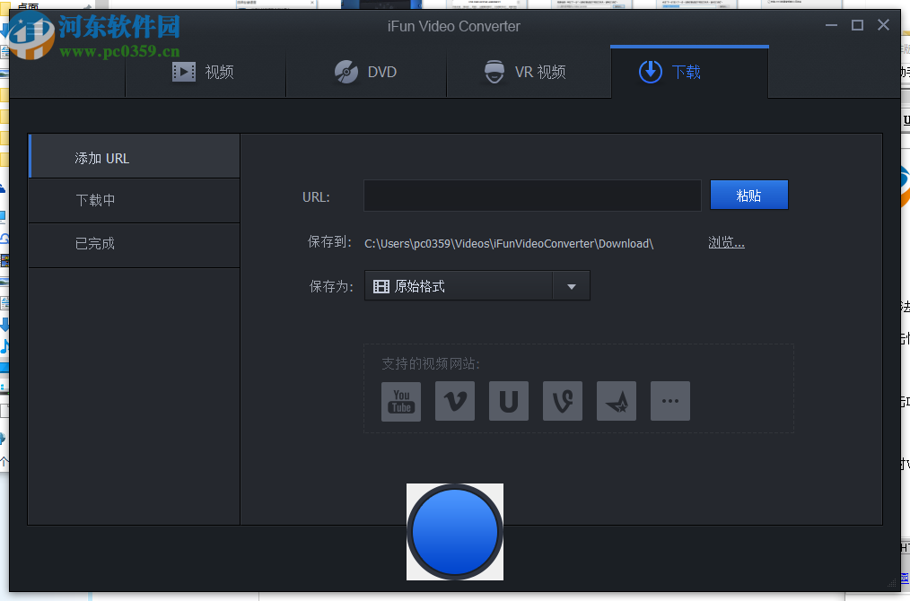The height and width of the screenshot is (601, 910).
Task: Open the 保存为 format dropdown arrow
Action: pyautogui.click(x=572, y=285)
